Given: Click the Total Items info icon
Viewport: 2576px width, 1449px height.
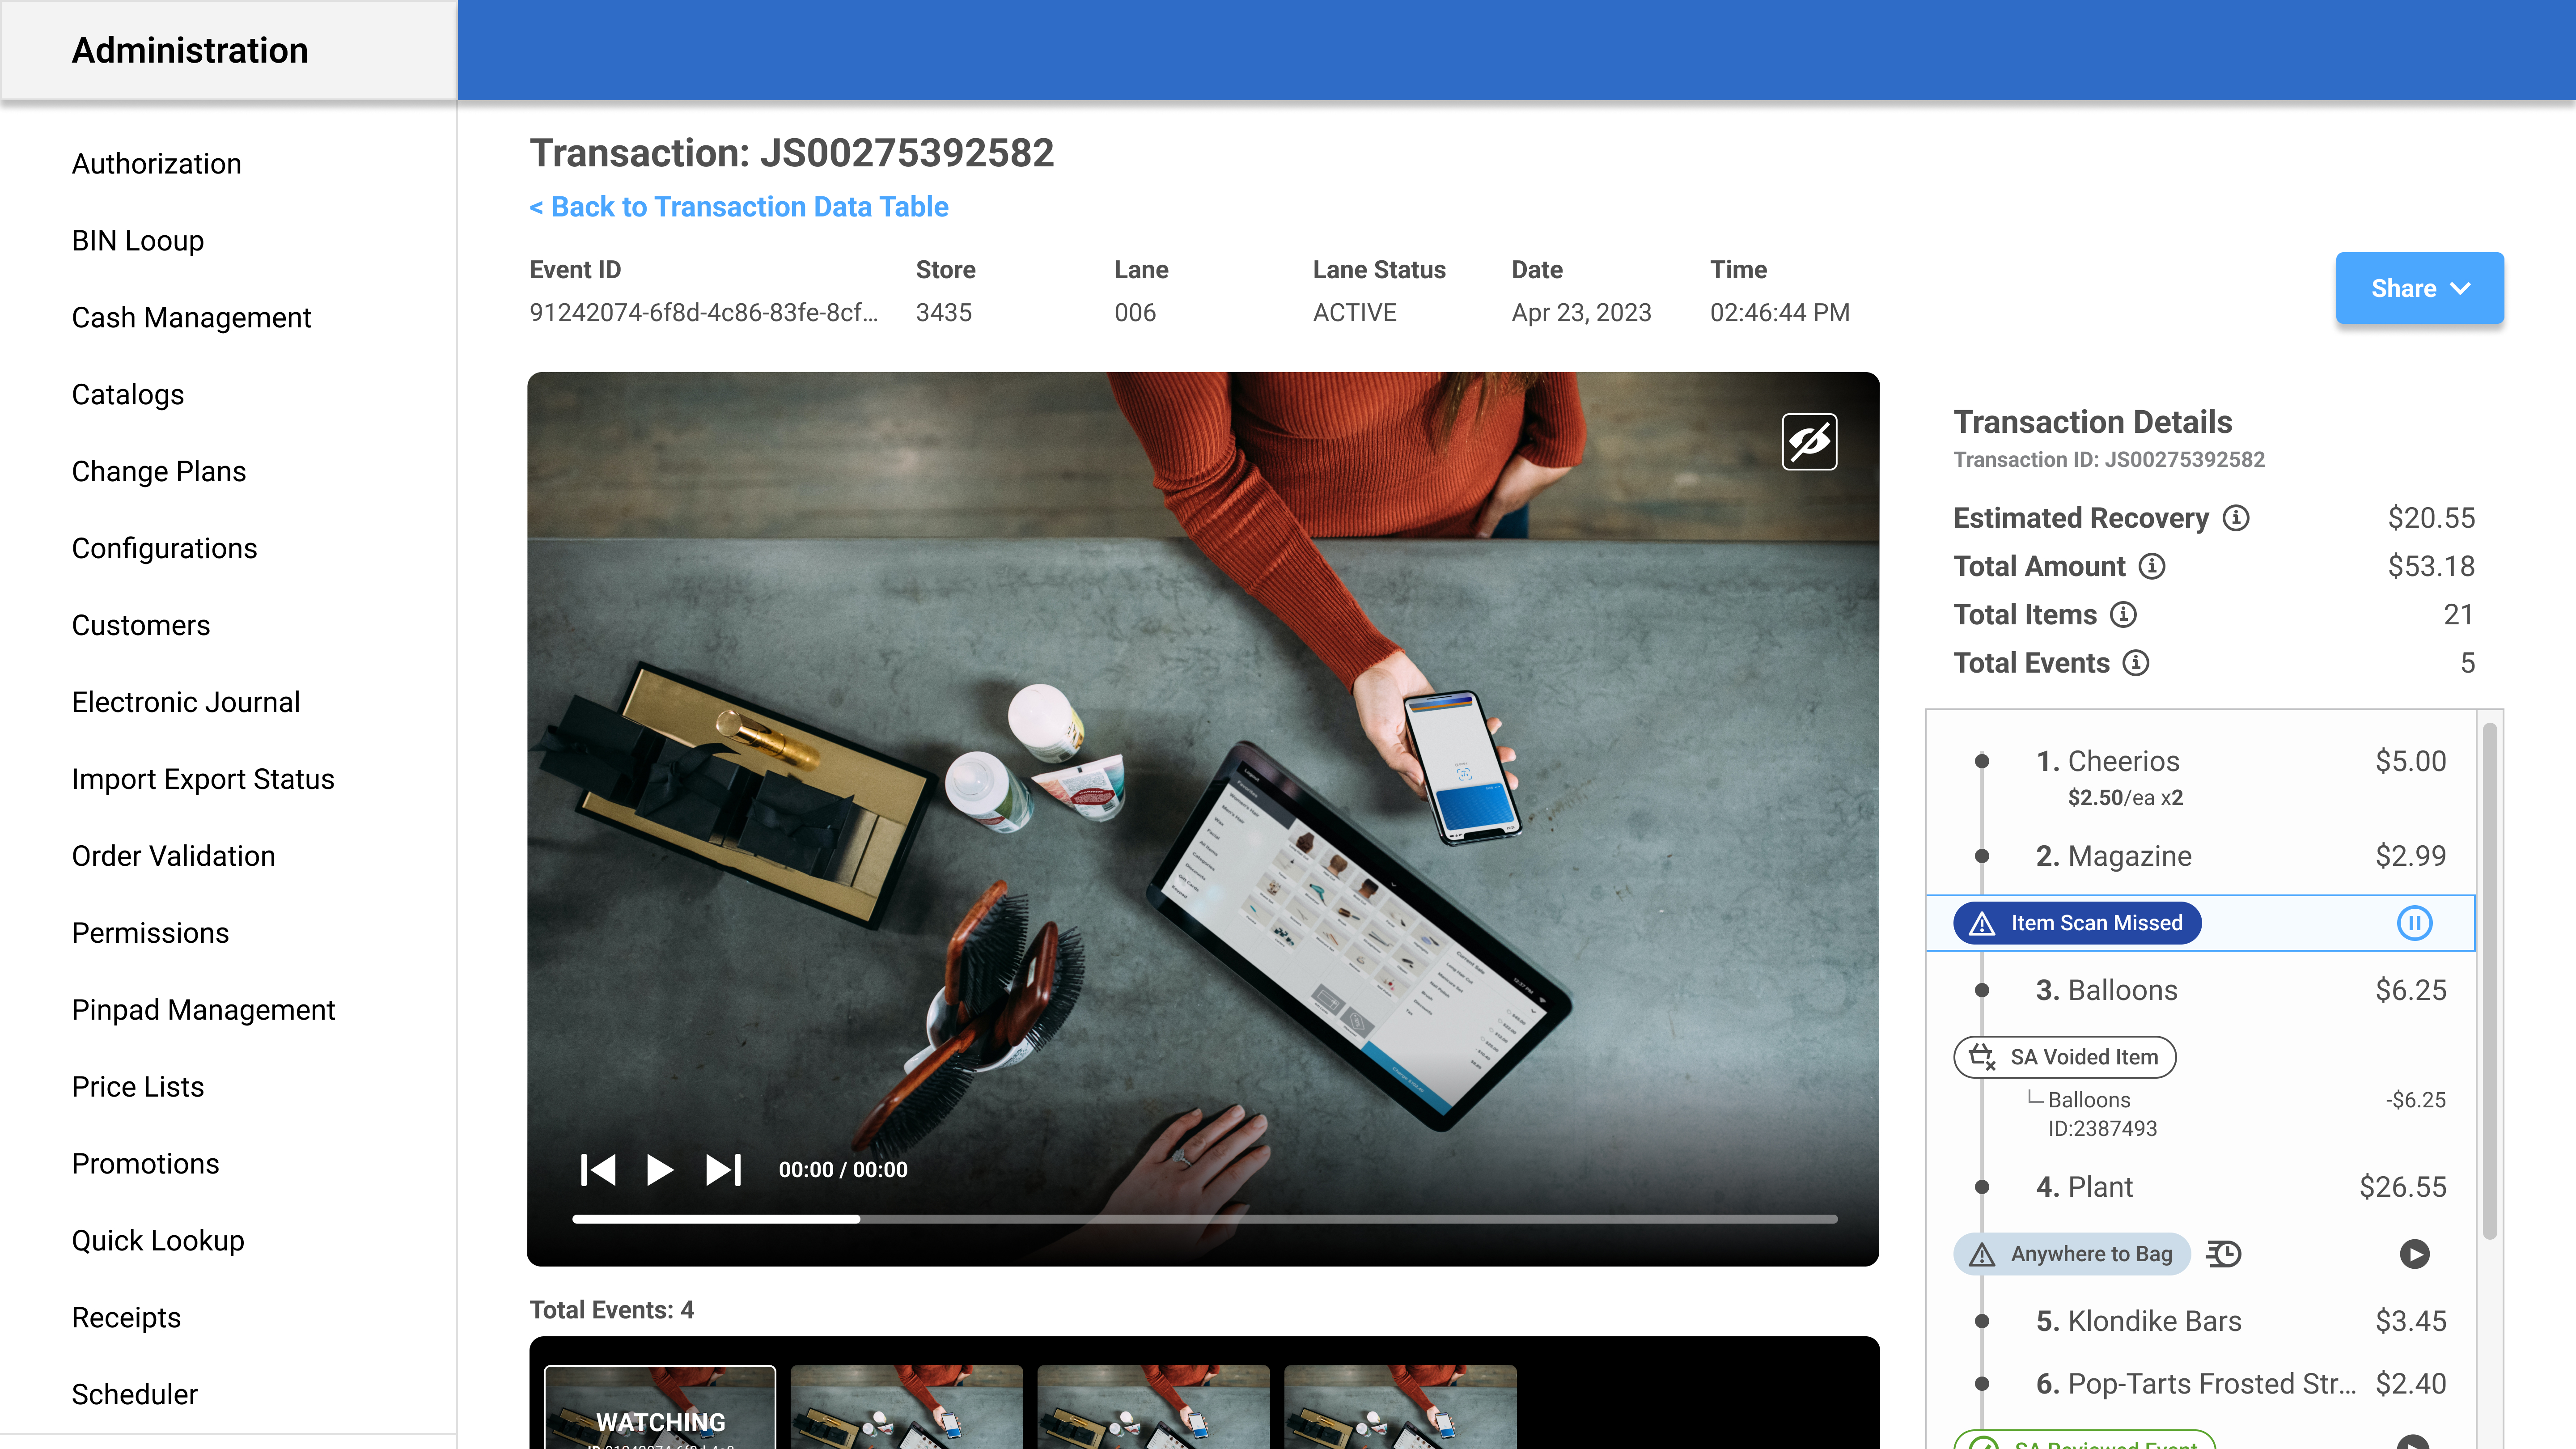Looking at the screenshot, I should [2124, 615].
